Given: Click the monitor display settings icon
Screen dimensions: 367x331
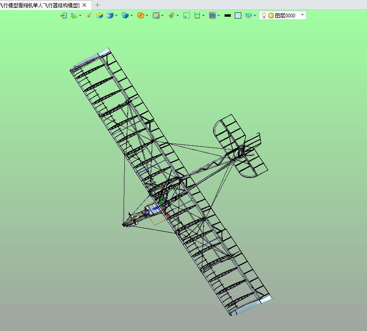Looking at the screenshot, I should 212,15.
